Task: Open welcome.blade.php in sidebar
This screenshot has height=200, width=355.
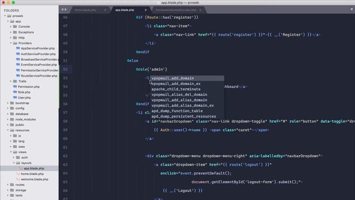Action: 34,179
